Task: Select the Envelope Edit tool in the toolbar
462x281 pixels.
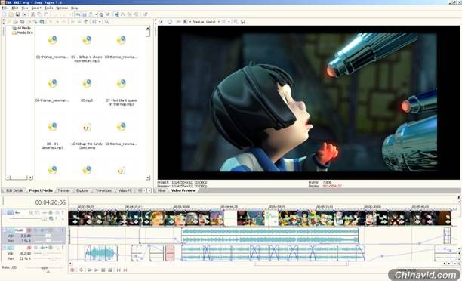Action: pyautogui.click(x=123, y=14)
